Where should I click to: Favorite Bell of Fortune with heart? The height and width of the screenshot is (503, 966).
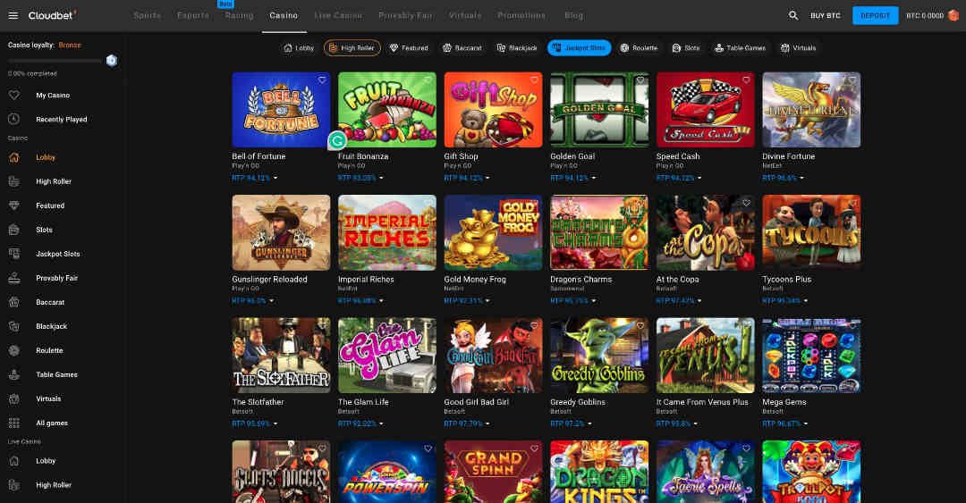coord(322,80)
